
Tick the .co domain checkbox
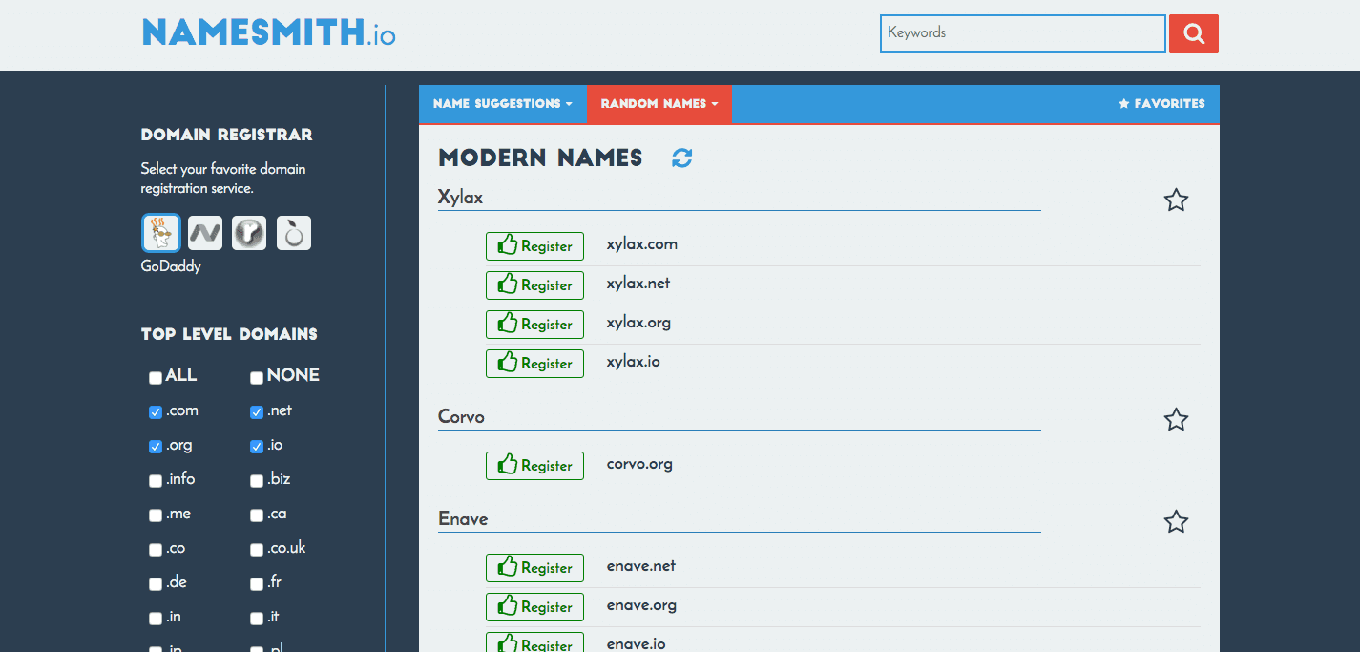point(156,550)
